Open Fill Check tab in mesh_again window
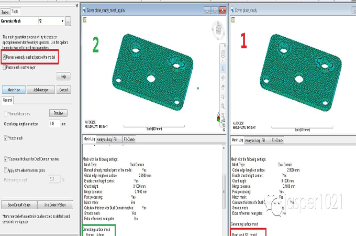The width and height of the screenshot is (356, 236). [x=130, y=140]
